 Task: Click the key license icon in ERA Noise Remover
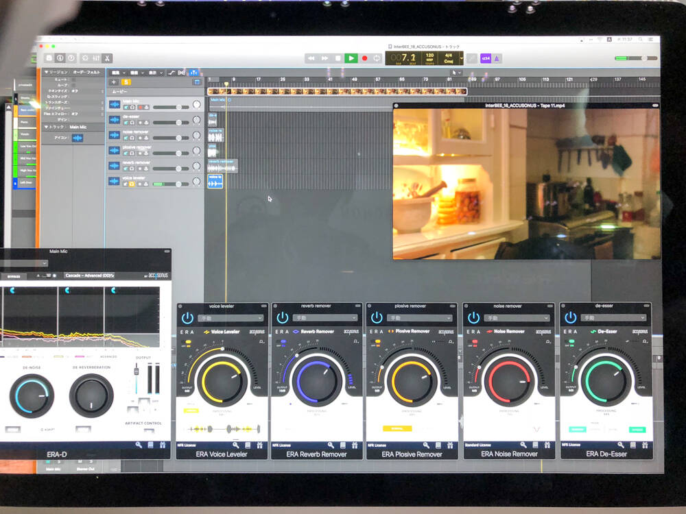[523, 445]
